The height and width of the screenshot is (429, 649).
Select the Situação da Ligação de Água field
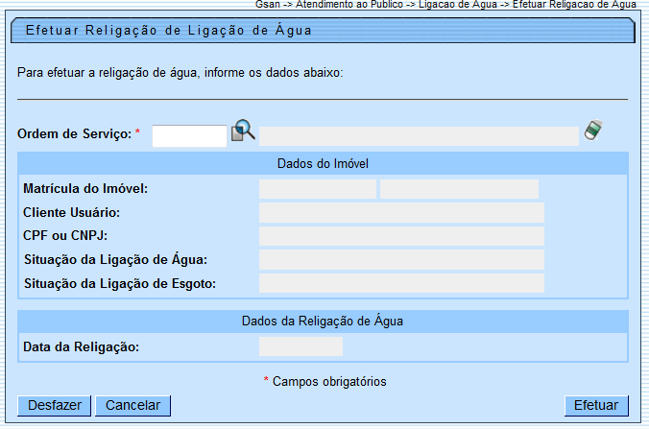401,259
